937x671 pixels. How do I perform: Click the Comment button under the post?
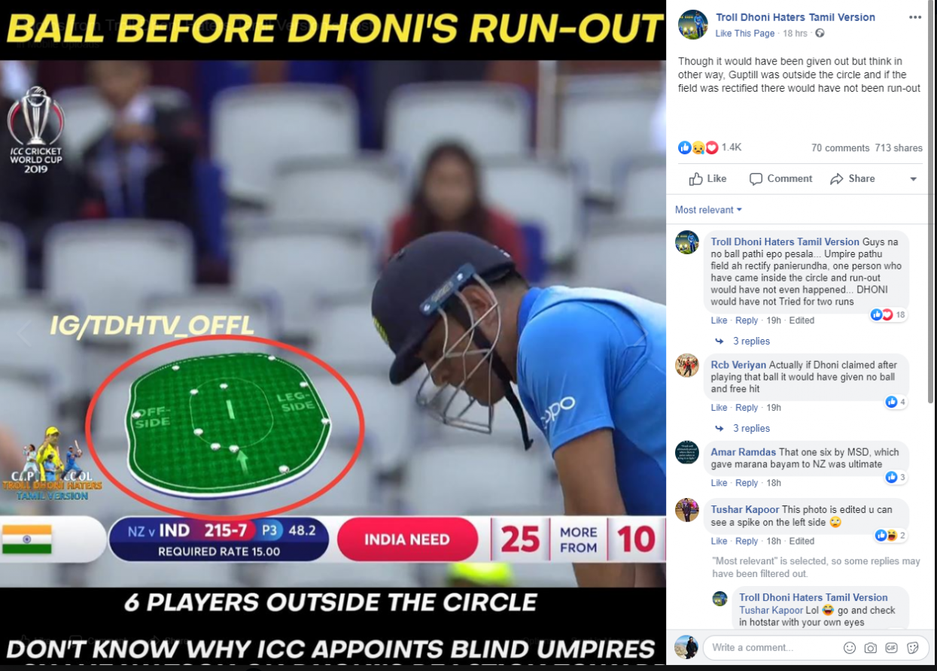click(x=781, y=178)
